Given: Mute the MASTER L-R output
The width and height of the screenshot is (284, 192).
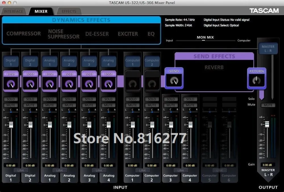Looking at the screenshot, I should click(268, 105).
